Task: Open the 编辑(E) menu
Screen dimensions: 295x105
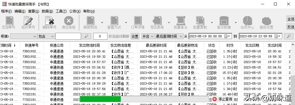Action: pyautogui.click(x=20, y=11)
